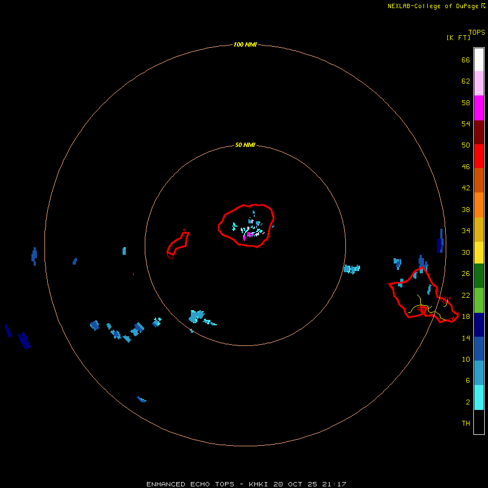Click the orange 38-42 kft legend swatch
The image size is (488, 488).
[479, 205]
